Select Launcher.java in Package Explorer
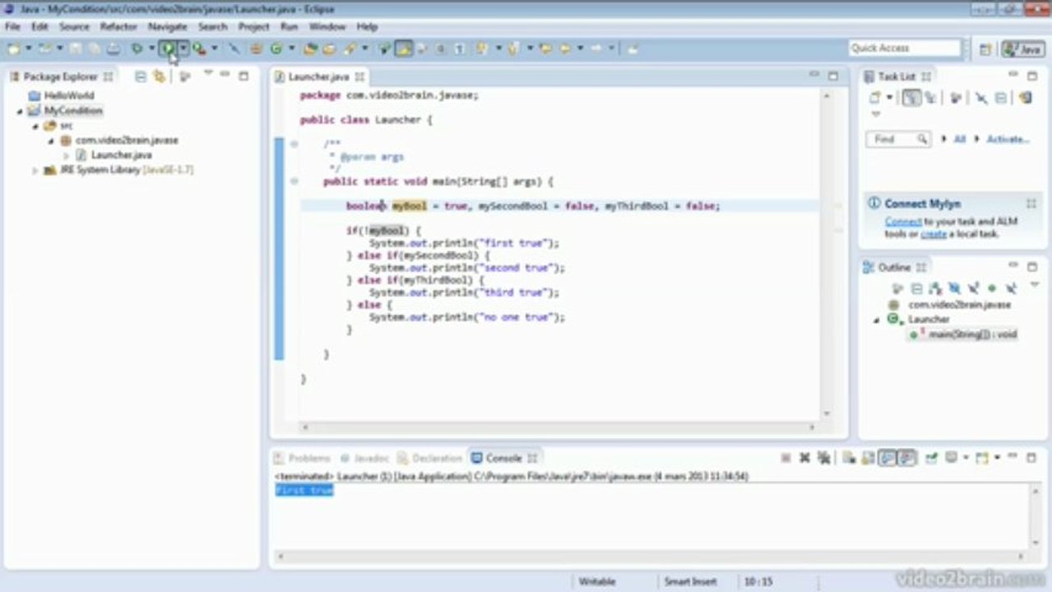Image resolution: width=1052 pixels, height=592 pixels. pos(121,155)
